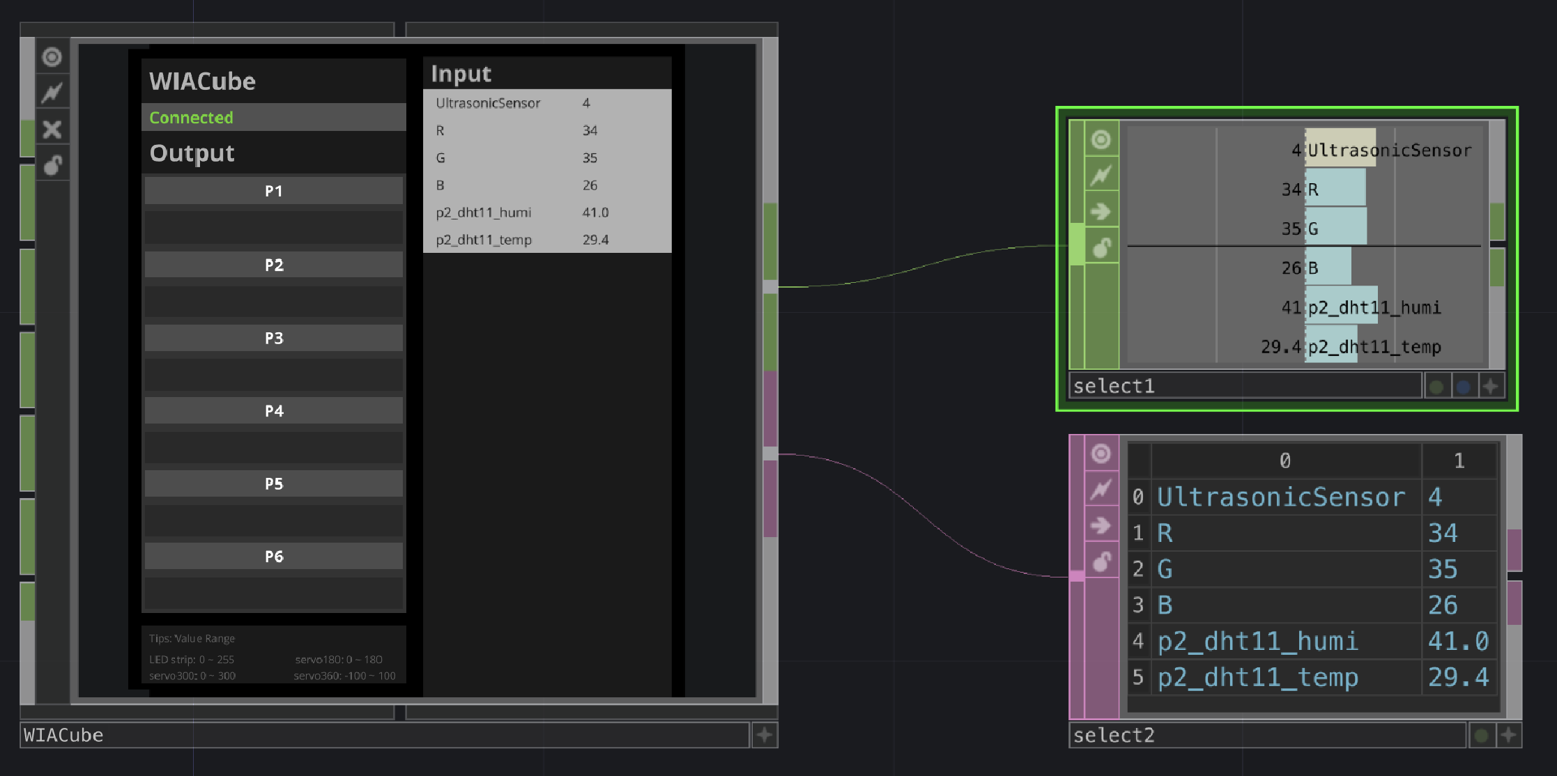Click Clone Immune flag on WIACube node
Screen dimensions: 1557x776
[52, 93]
